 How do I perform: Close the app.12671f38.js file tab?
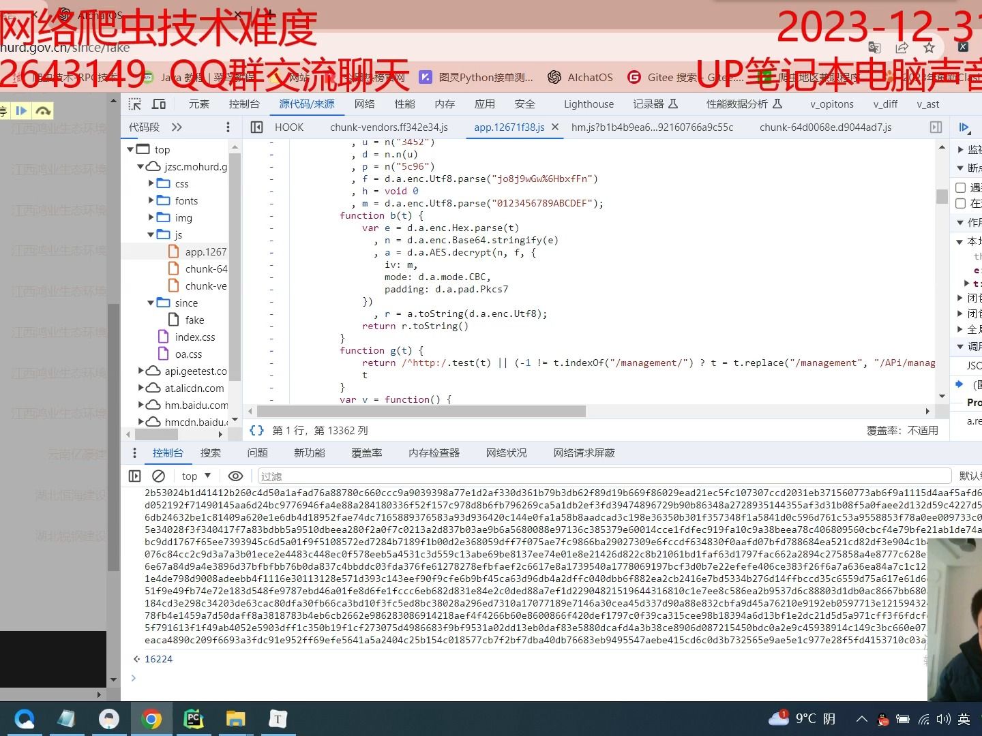[x=555, y=127]
